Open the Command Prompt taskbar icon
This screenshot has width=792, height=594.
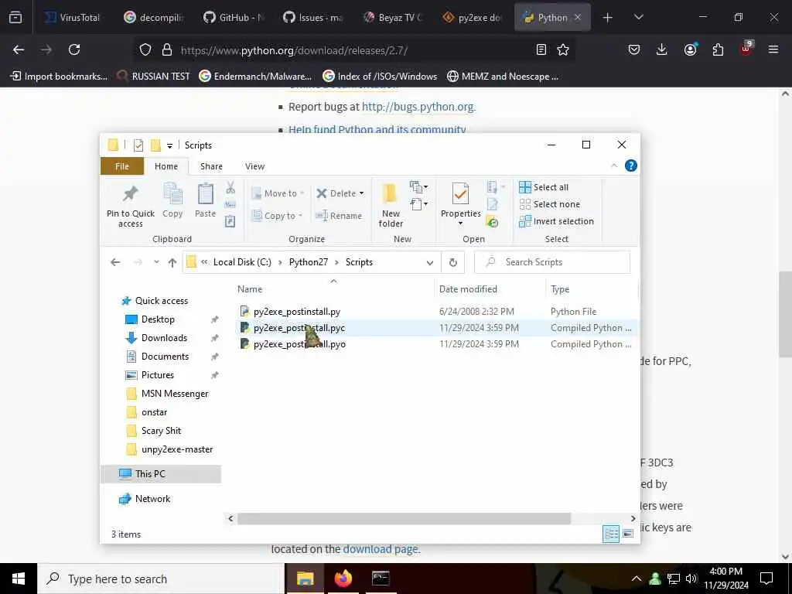click(381, 579)
